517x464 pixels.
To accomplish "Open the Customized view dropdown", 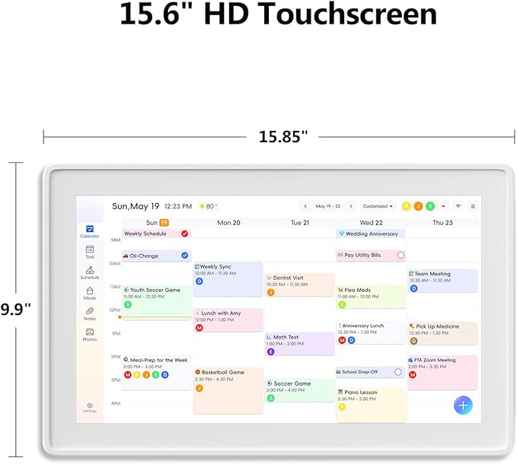I will click(x=378, y=206).
